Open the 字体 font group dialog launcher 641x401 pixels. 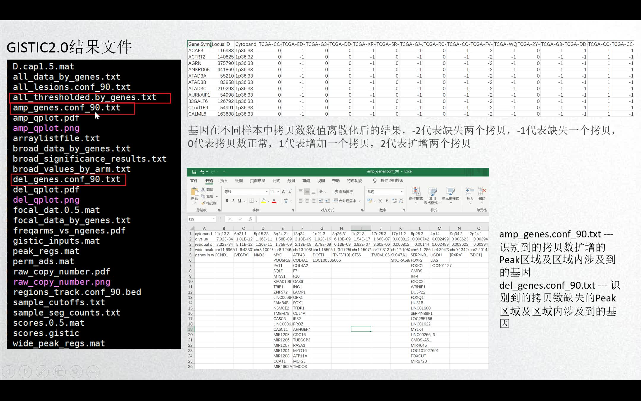(293, 210)
